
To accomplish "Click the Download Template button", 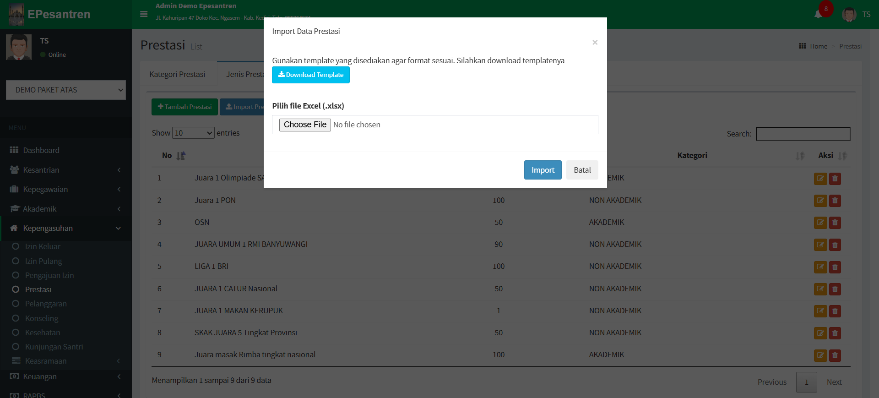I will (310, 75).
